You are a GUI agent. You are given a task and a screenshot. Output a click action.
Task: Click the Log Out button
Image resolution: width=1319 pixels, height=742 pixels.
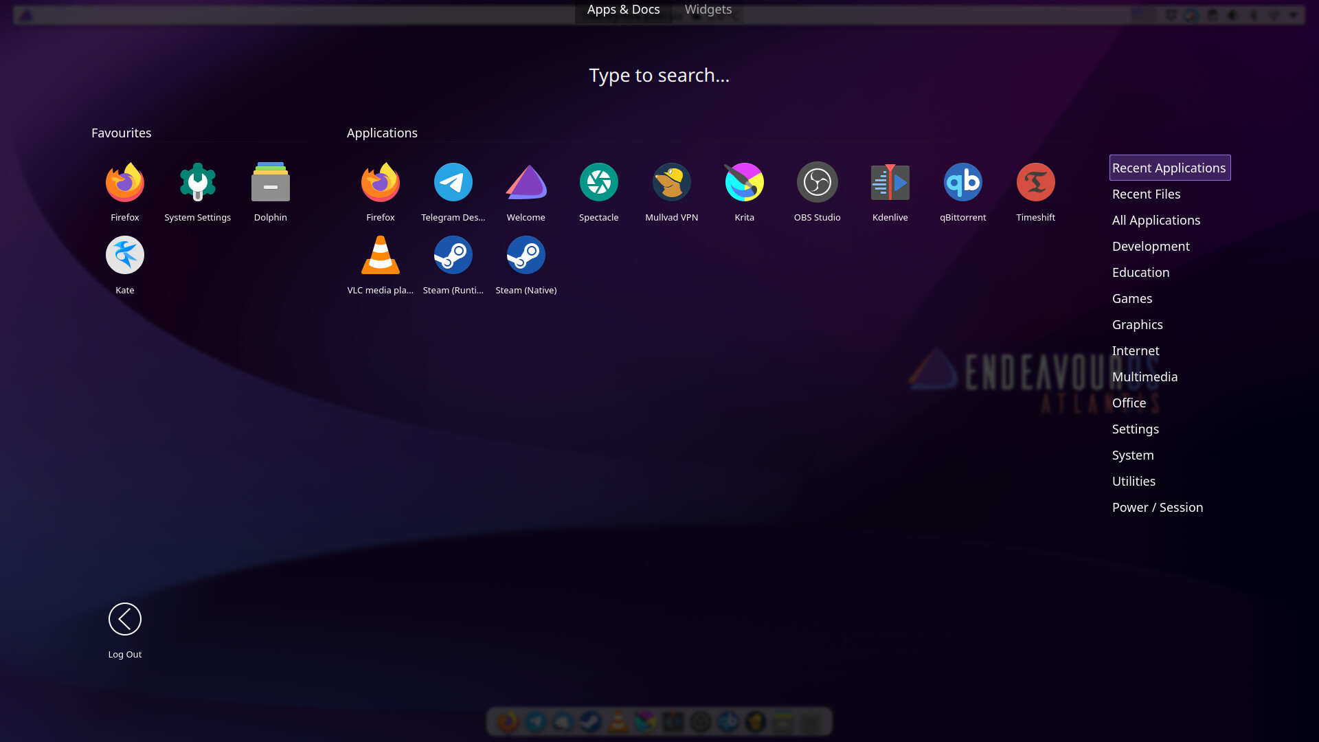click(124, 630)
